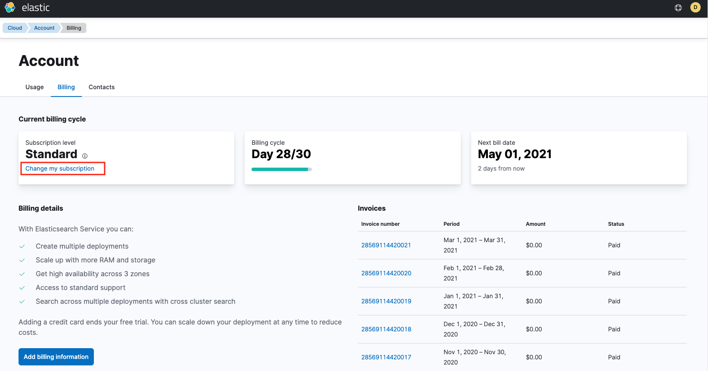This screenshot has width=708, height=371.
Task: Click Change my subscription link
Action: point(60,168)
